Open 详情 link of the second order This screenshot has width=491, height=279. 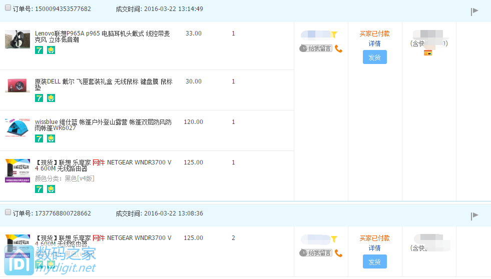(374, 248)
